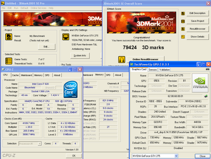Screen dimensions: 211x159
Task: Click the Save Project floppy disk icon
Action: (x=183, y=21)
